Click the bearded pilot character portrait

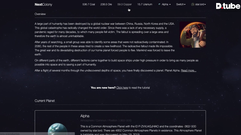(193, 34)
